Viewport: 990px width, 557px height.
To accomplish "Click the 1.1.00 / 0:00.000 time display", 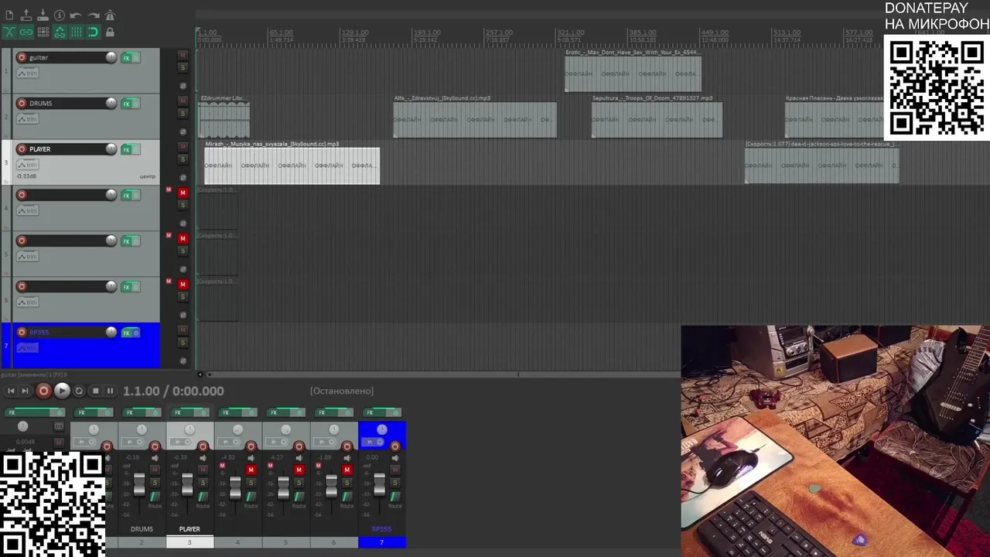I will tap(173, 391).
